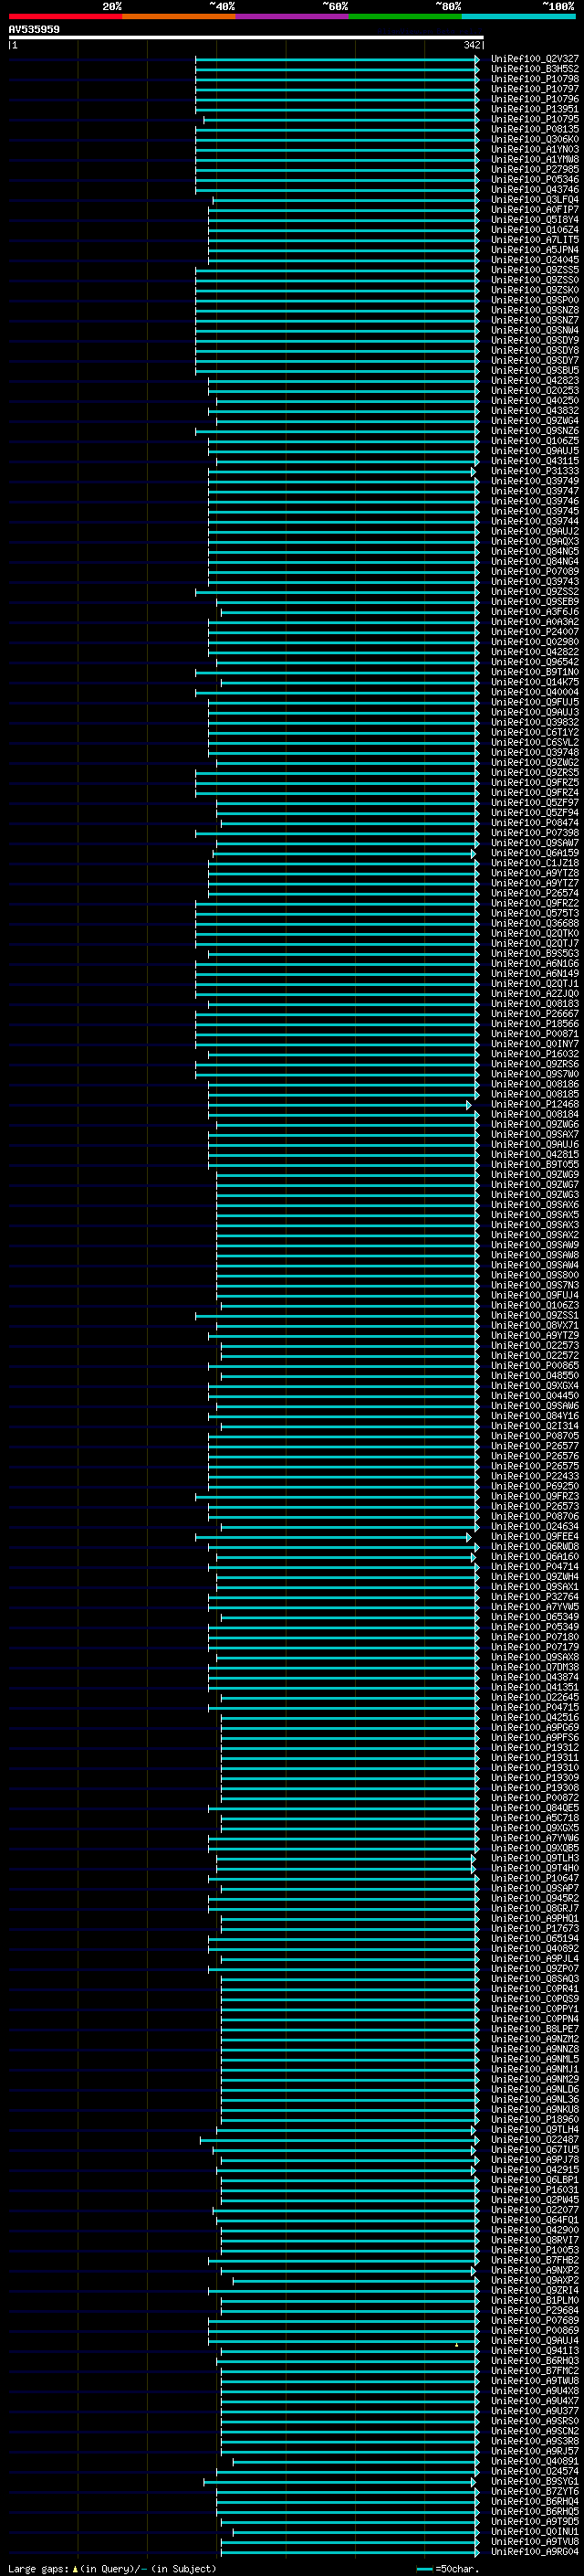
Task: Click hit label UniRef100_Q9ZWG6
Action: click(535, 1124)
